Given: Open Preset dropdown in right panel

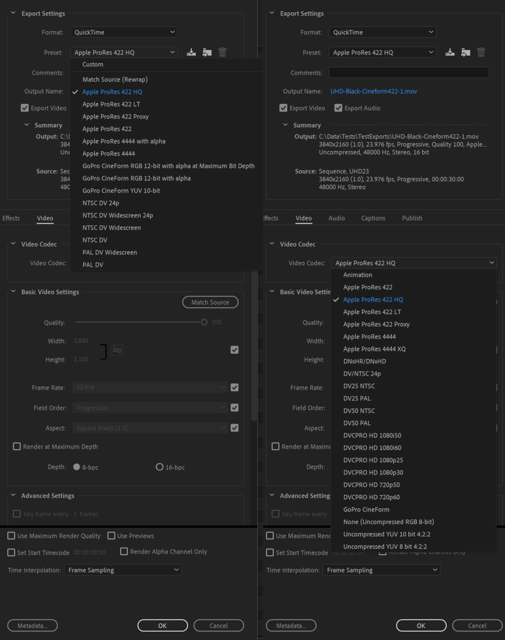Looking at the screenshot, I should [x=383, y=52].
